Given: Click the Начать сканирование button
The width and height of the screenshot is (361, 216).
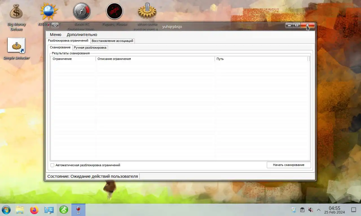Looking at the screenshot, I should click(x=289, y=165).
